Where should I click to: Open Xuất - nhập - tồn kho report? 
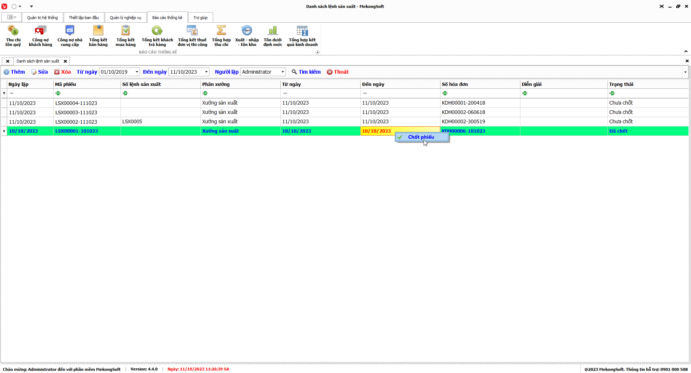247,36
